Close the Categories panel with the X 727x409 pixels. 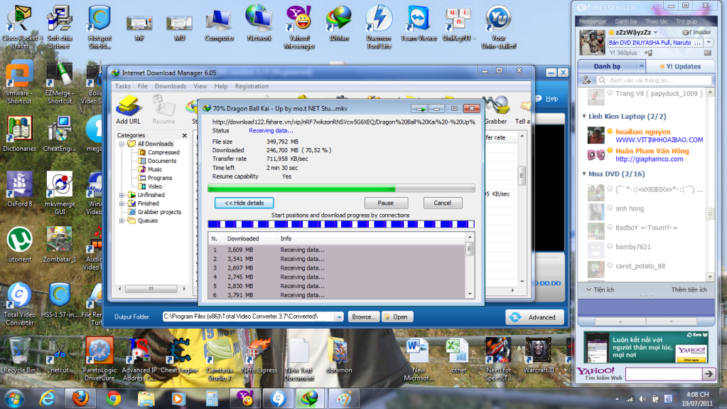[x=185, y=135]
